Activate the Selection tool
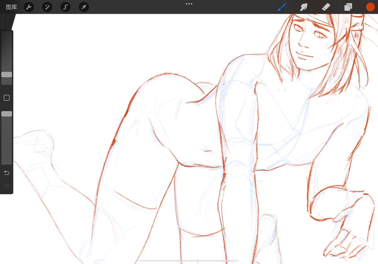The width and height of the screenshot is (378, 264). [x=65, y=7]
